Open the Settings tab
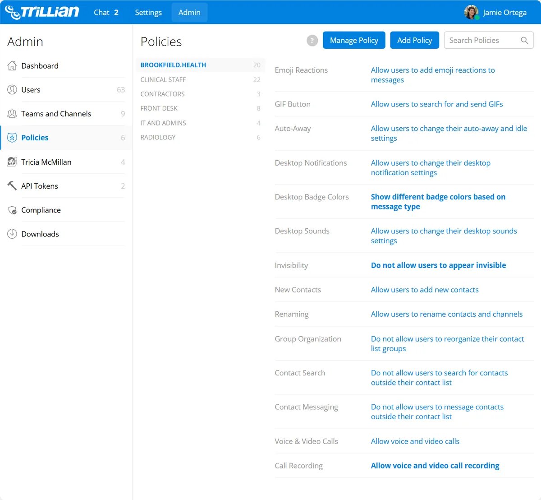The height and width of the screenshot is (500, 541). coord(148,12)
